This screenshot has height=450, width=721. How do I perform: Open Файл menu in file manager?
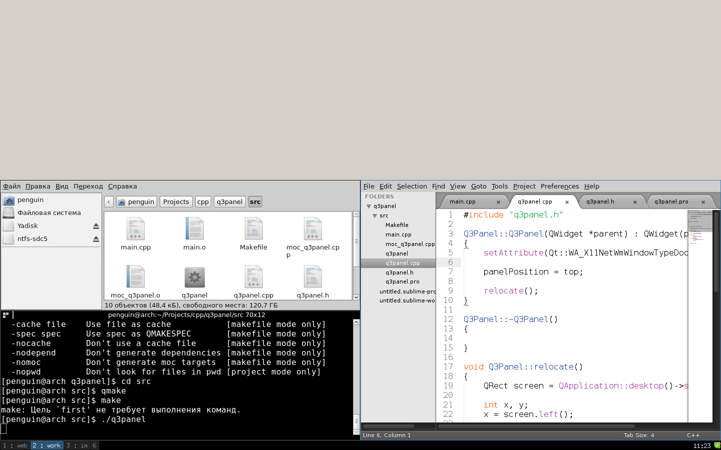coord(12,186)
